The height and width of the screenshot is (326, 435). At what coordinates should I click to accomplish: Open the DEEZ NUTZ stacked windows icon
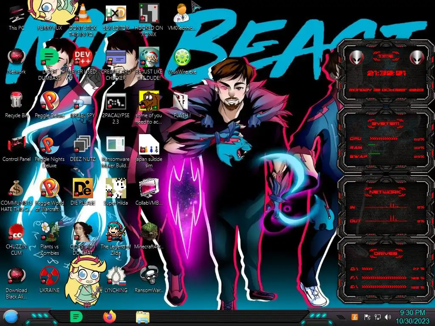(82, 148)
